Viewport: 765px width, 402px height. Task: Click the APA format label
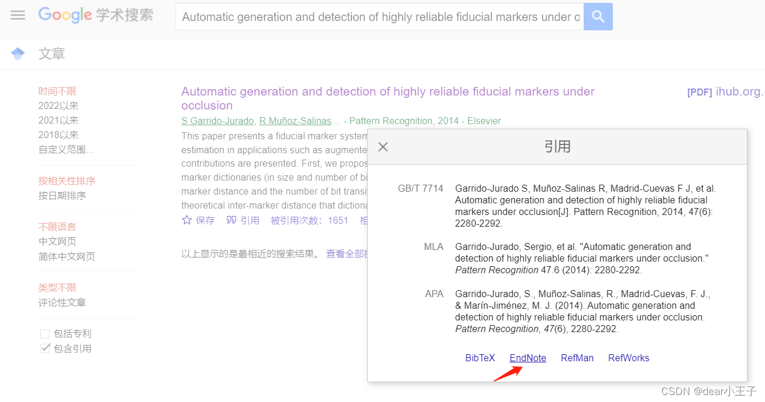pyautogui.click(x=434, y=294)
